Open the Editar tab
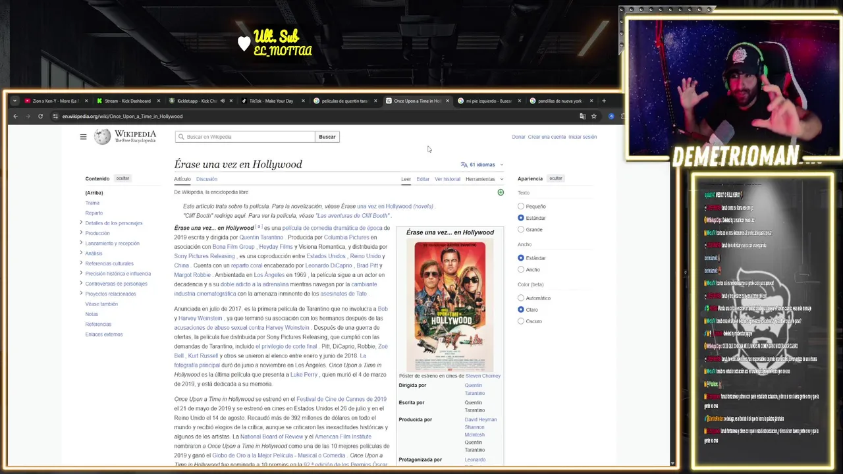 pos(423,179)
